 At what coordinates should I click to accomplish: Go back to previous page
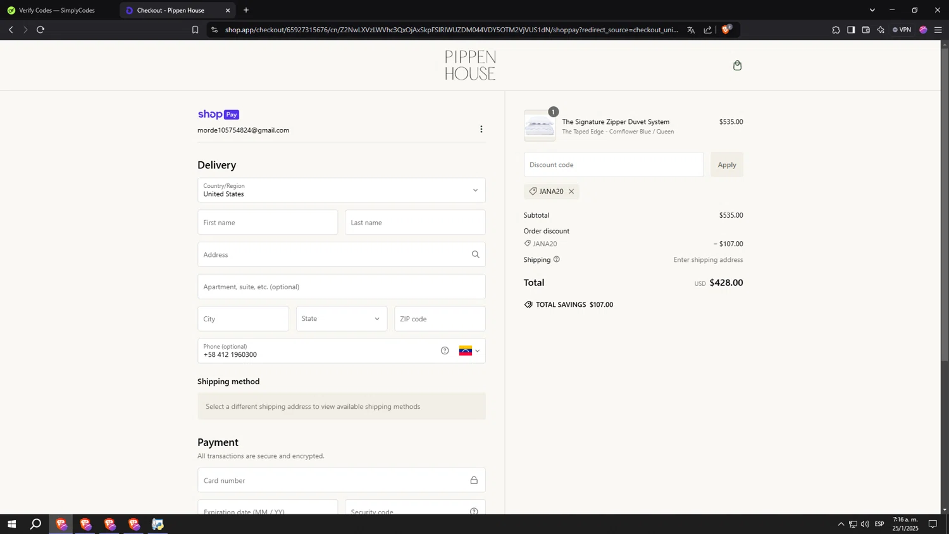[11, 30]
